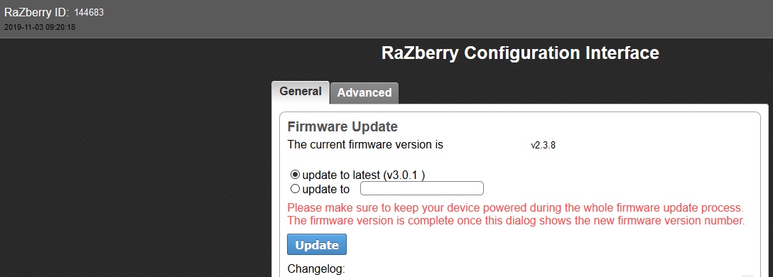
Task: Start firmware upgrade with the Update button
Action: click(317, 244)
